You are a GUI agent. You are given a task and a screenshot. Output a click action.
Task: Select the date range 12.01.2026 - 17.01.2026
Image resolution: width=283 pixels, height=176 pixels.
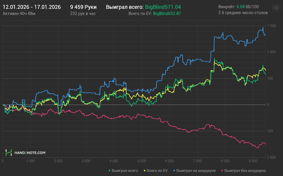pyautogui.click(x=32, y=7)
